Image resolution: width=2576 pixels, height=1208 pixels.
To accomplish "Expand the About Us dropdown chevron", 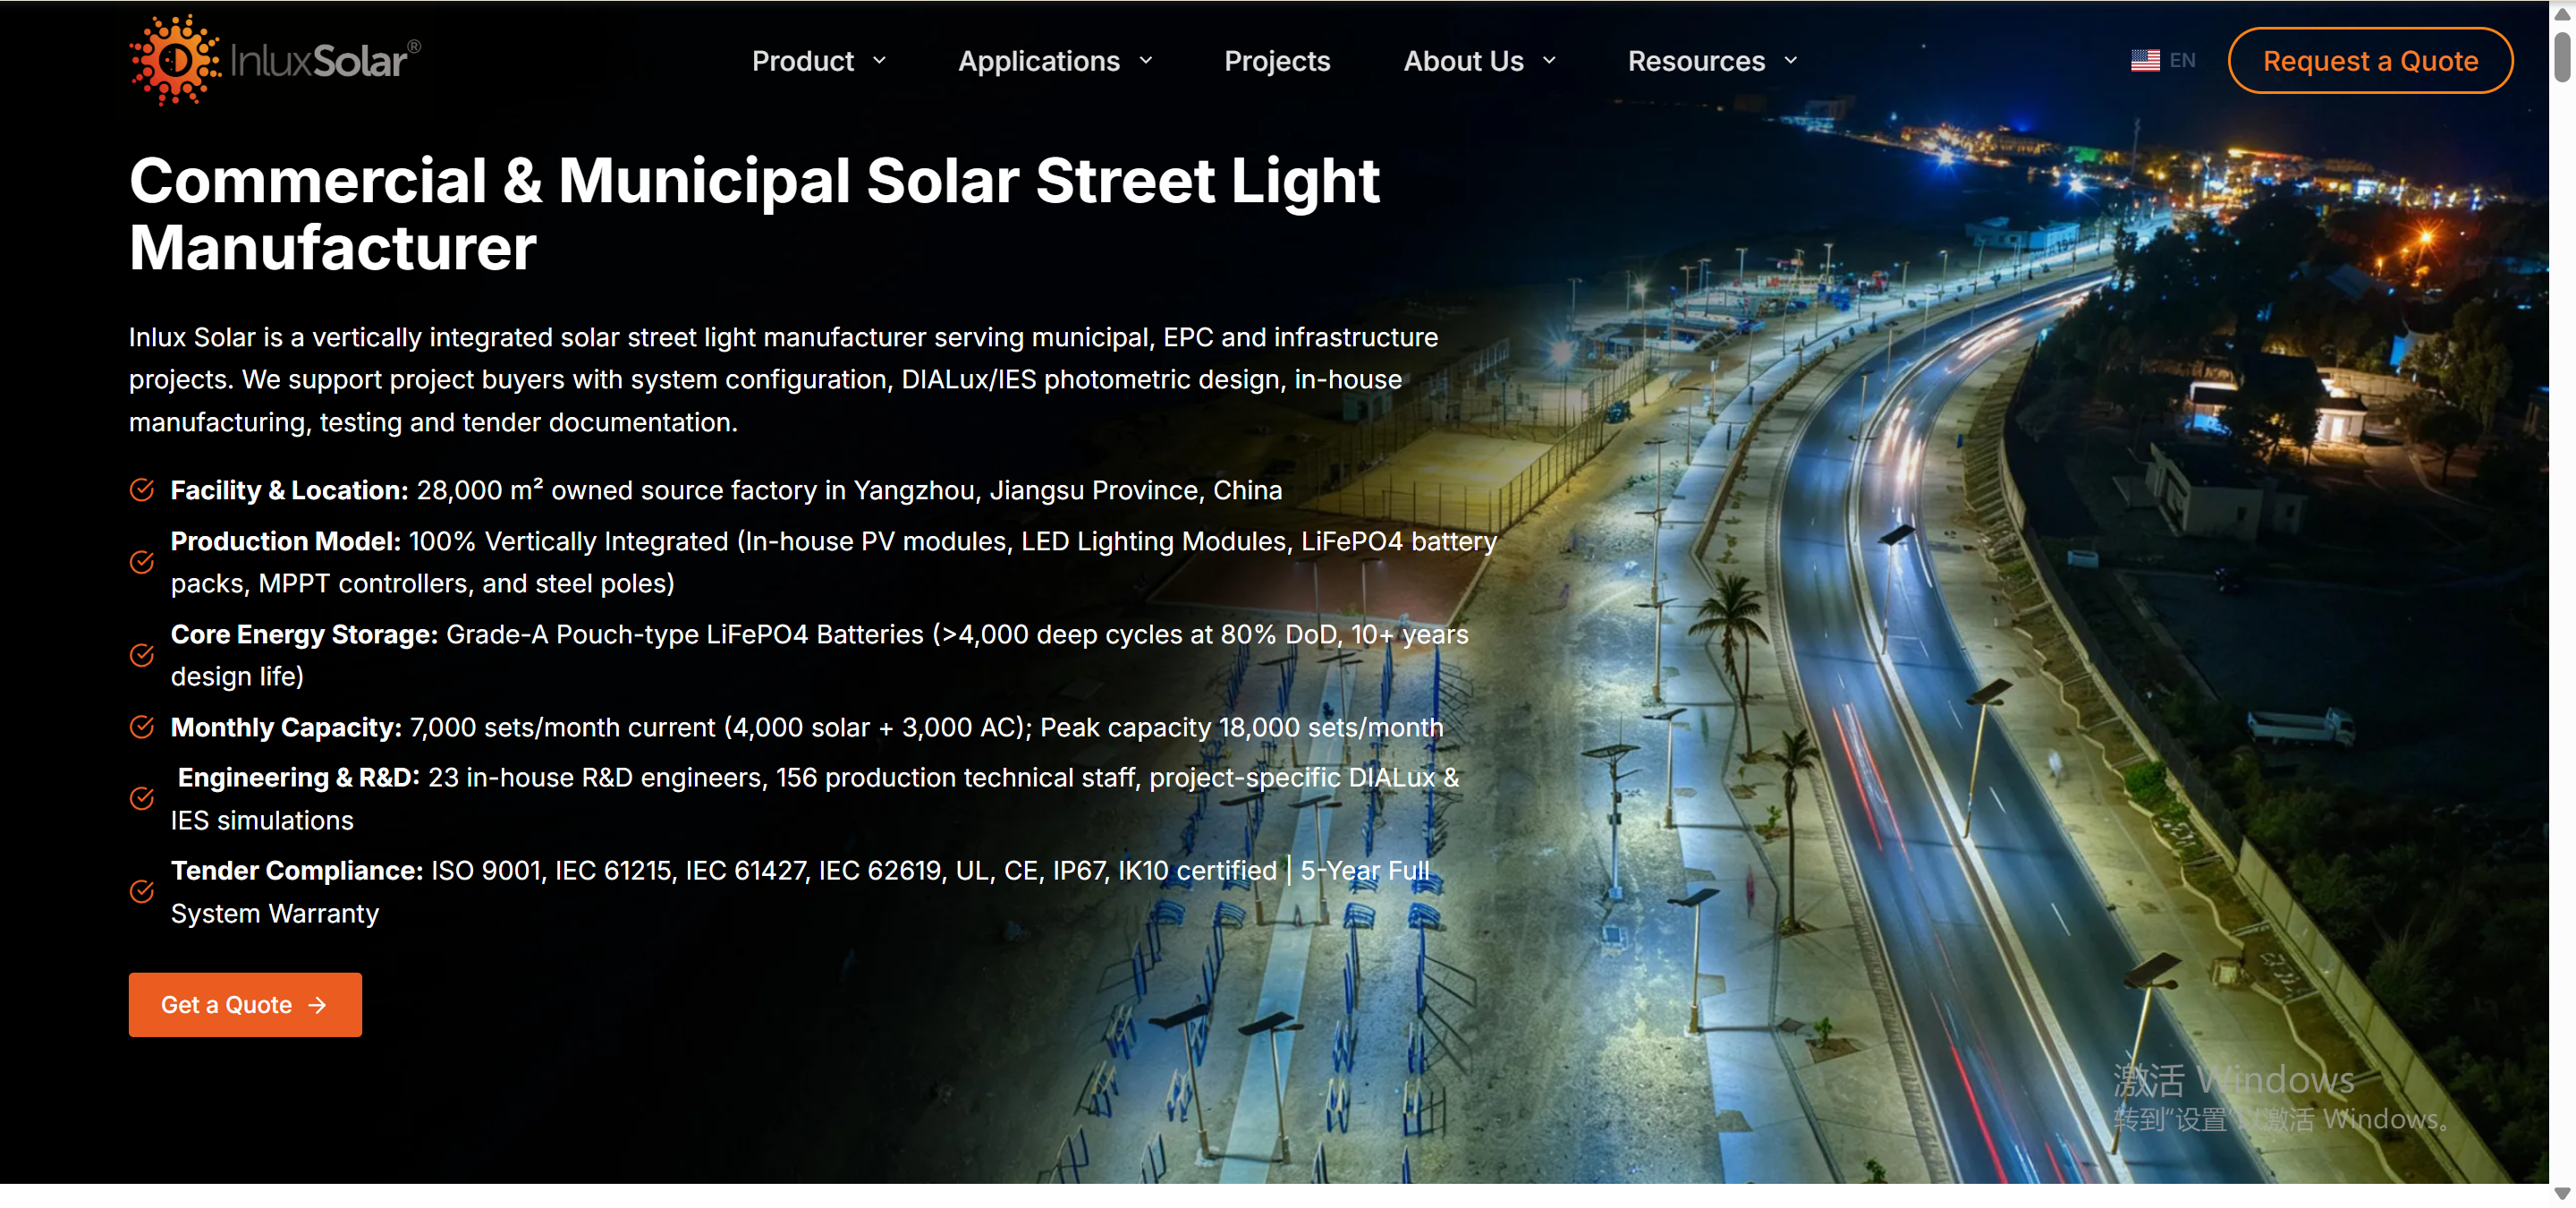I will tap(1549, 61).
